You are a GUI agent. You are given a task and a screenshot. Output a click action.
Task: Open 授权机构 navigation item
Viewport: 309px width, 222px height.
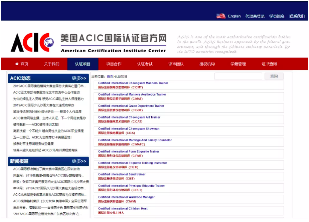pos(207,64)
